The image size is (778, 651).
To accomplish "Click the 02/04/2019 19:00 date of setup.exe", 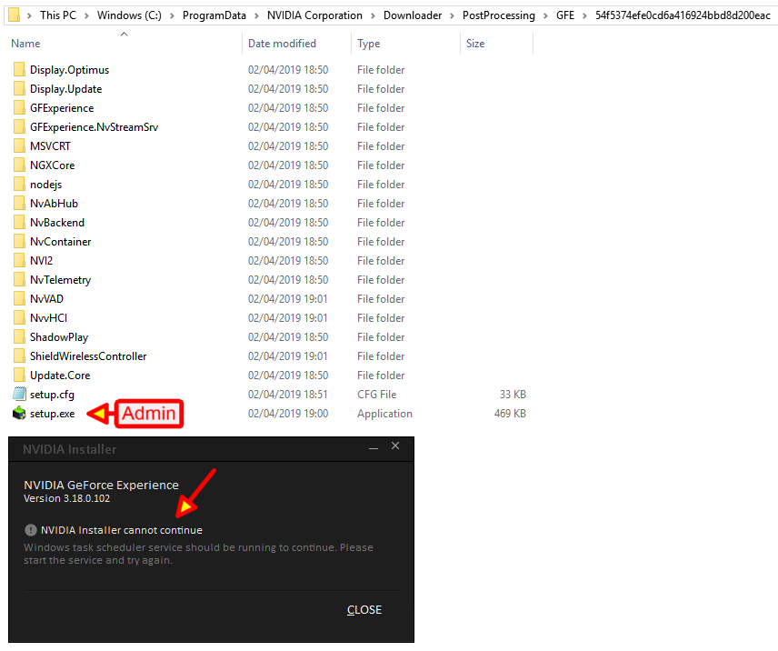I will [288, 414].
